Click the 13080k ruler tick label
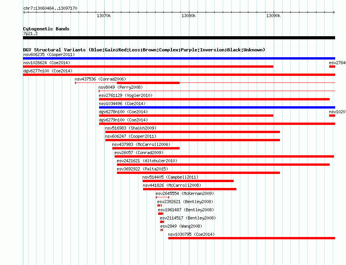Image resolution: width=346 pixels, height=265 pixels. [189, 16]
